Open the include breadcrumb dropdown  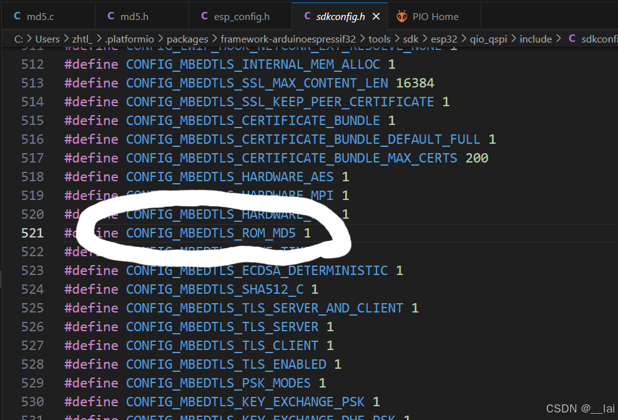click(x=536, y=38)
